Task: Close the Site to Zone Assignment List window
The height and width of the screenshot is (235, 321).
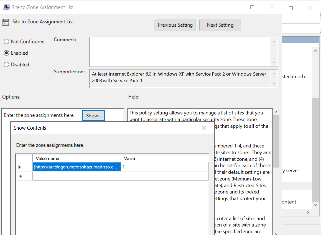Action: click(272, 7)
